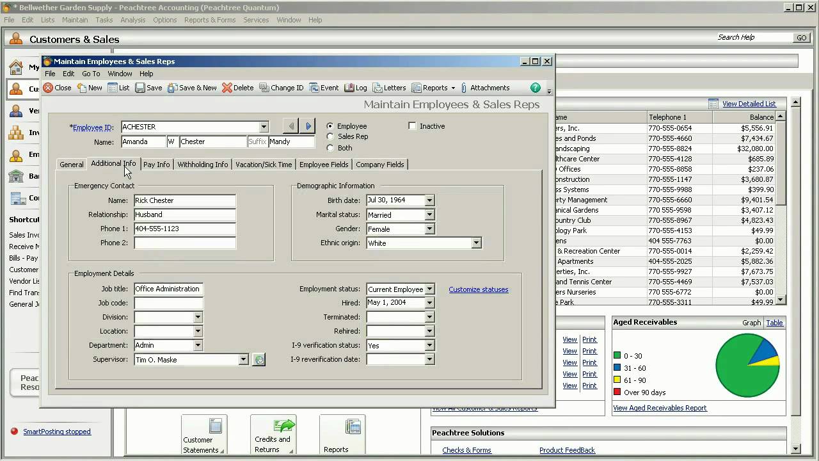819x461 pixels.
Task: Switch to the Employee Fields tab
Action: click(x=324, y=165)
